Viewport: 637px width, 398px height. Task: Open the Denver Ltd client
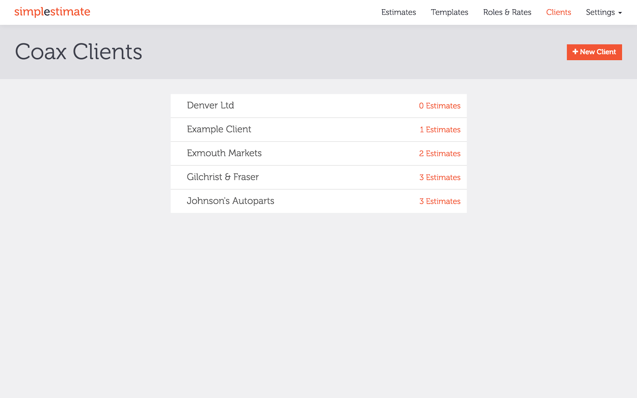click(x=210, y=106)
